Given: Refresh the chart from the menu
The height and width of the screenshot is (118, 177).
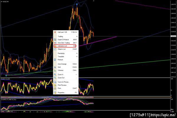Looking at the screenshot, I should [x=66, y=60].
